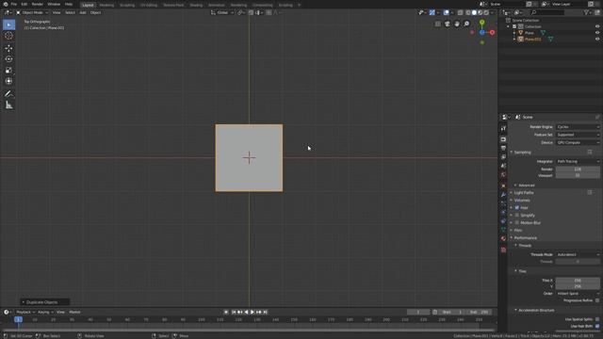Select the Scale tool
The image size is (603, 339).
click(x=8, y=71)
